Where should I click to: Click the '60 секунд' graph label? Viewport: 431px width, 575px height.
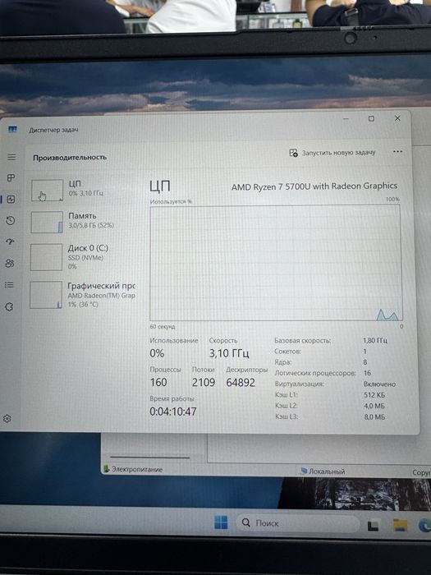[x=163, y=326]
